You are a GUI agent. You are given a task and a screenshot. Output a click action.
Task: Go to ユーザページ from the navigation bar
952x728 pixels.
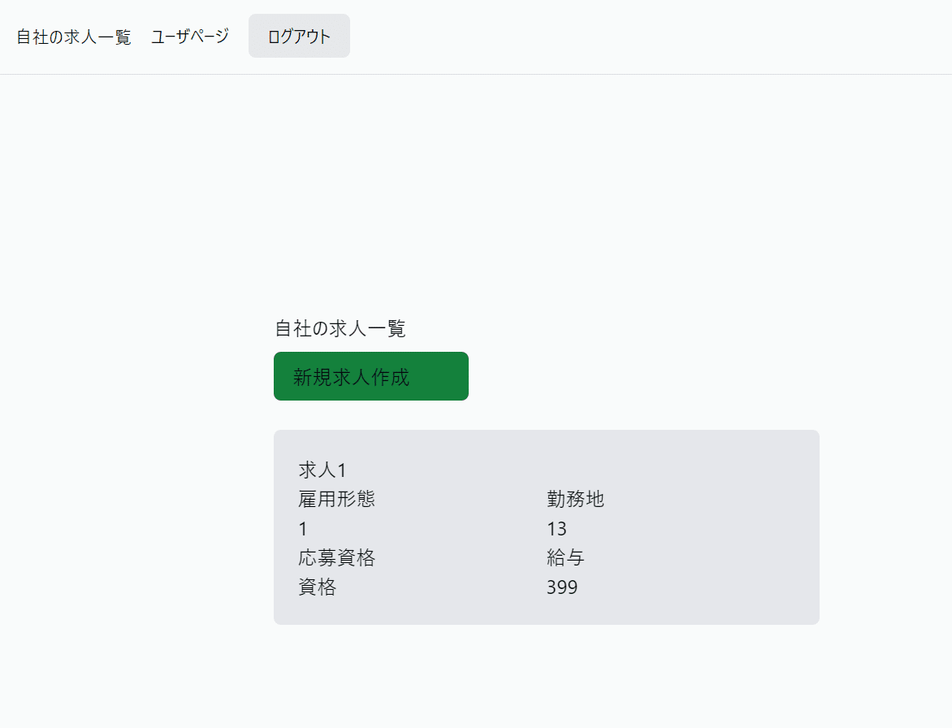(190, 37)
